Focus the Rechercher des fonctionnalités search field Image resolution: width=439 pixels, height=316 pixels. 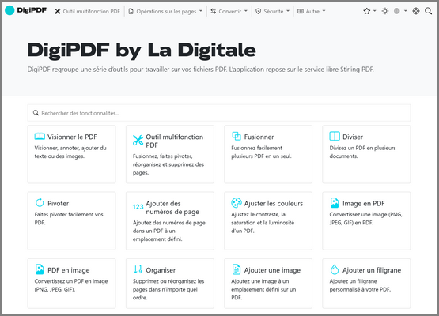219,113
